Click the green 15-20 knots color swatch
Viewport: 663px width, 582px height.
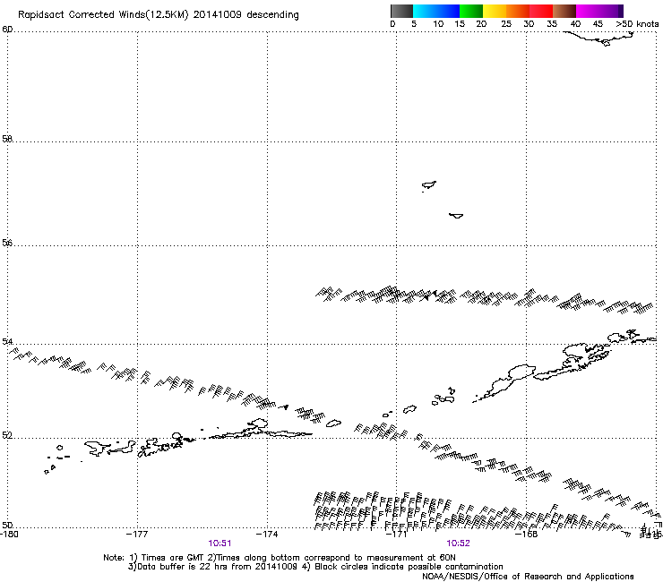pos(471,11)
